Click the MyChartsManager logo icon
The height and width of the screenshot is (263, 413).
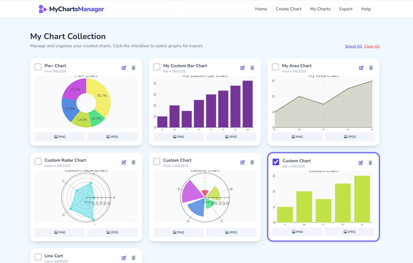pyautogui.click(x=42, y=9)
